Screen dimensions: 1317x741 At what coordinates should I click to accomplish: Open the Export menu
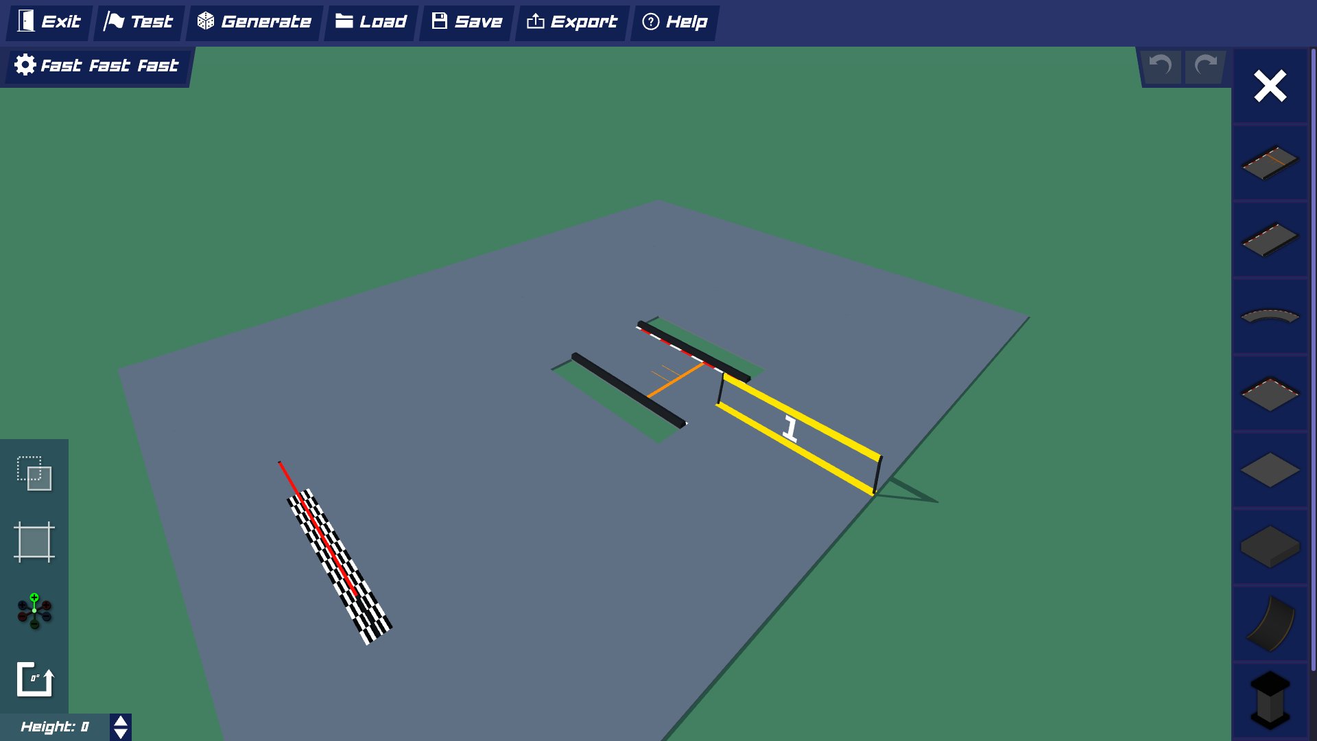[x=571, y=22]
